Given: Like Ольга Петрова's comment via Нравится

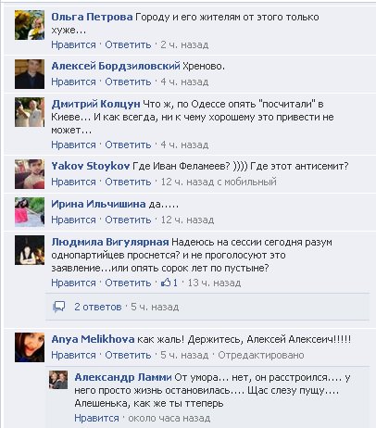Looking at the screenshot, I should [x=73, y=44].
